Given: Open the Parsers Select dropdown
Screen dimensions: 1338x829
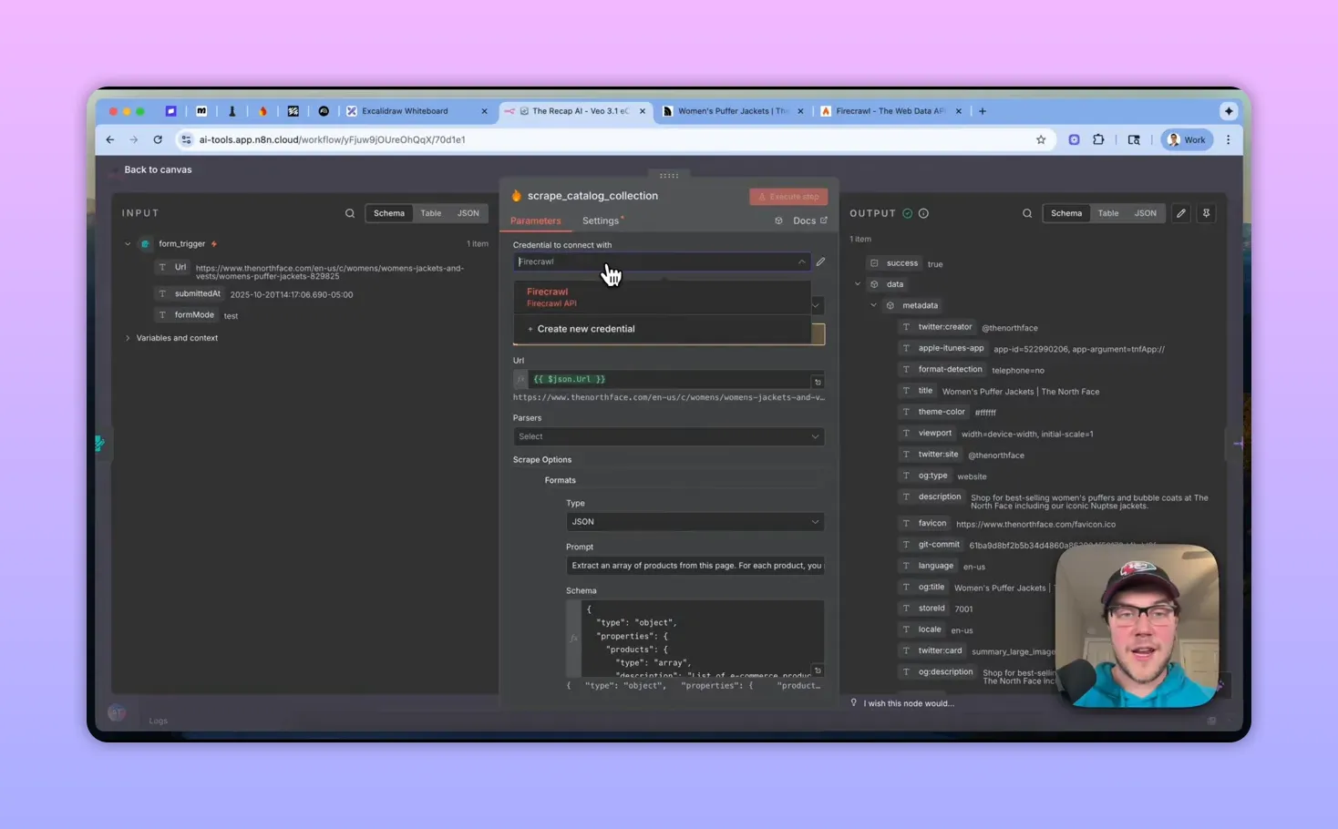Looking at the screenshot, I should pyautogui.click(x=669, y=436).
